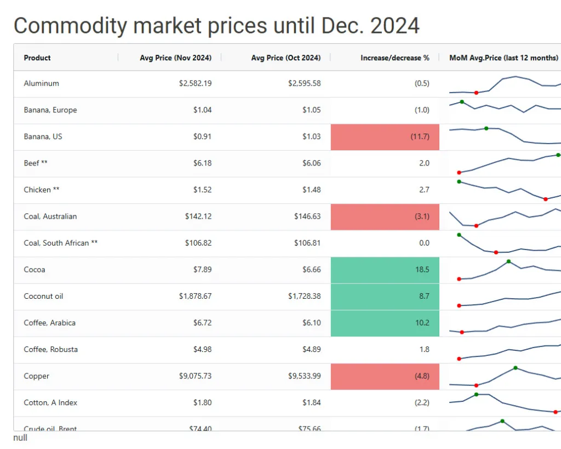Click the green dot on Copper sparkline
Viewport: 561px width, 449px height.
(x=516, y=368)
